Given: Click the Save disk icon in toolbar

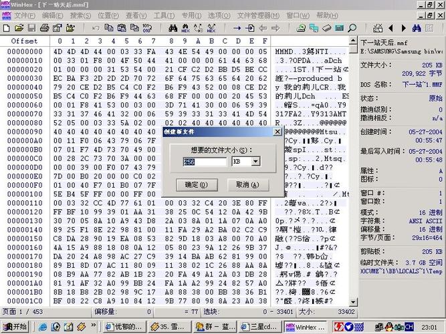Looking at the screenshot, I should point(30,28).
